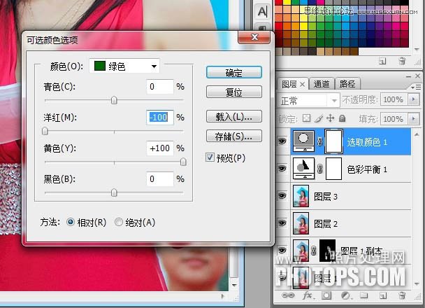Image resolution: width=425 pixels, height=308 pixels.
Task: Click the Swatches panel scroll down arrow
Action: click(417, 50)
